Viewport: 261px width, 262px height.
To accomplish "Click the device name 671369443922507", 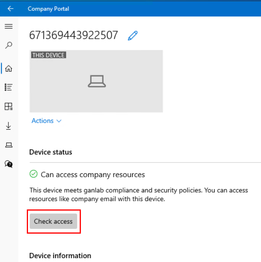I will tap(74, 36).
